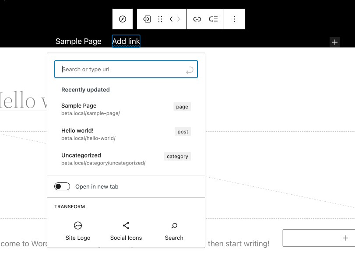Screen dimensions: 355x259
Task: Open the three-dot block options menu
Action: tap(235, 19)
